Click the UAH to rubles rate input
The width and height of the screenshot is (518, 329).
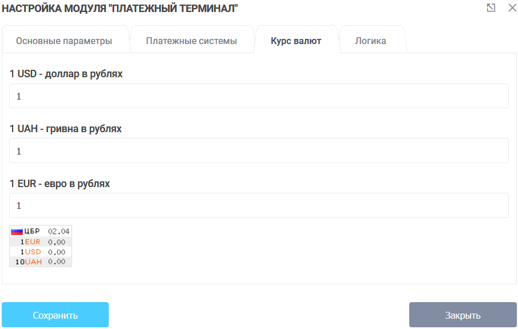259,151
